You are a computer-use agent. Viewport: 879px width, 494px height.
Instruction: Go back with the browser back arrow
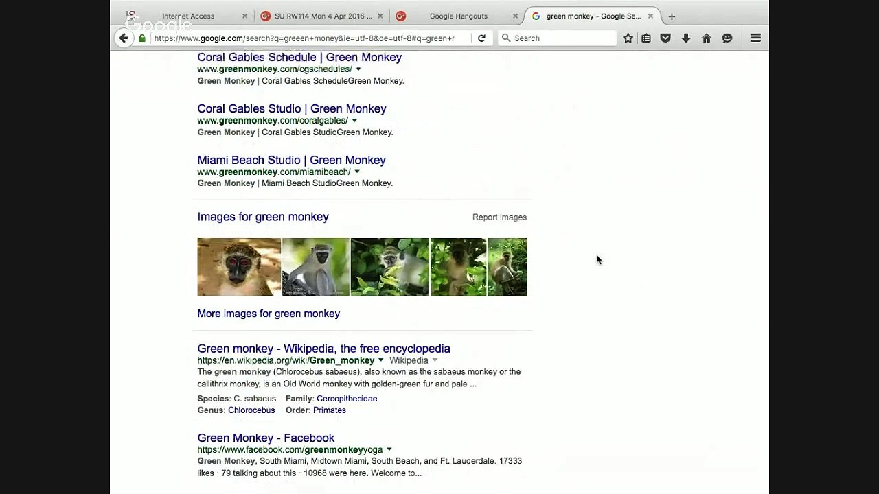pos(124,38)
